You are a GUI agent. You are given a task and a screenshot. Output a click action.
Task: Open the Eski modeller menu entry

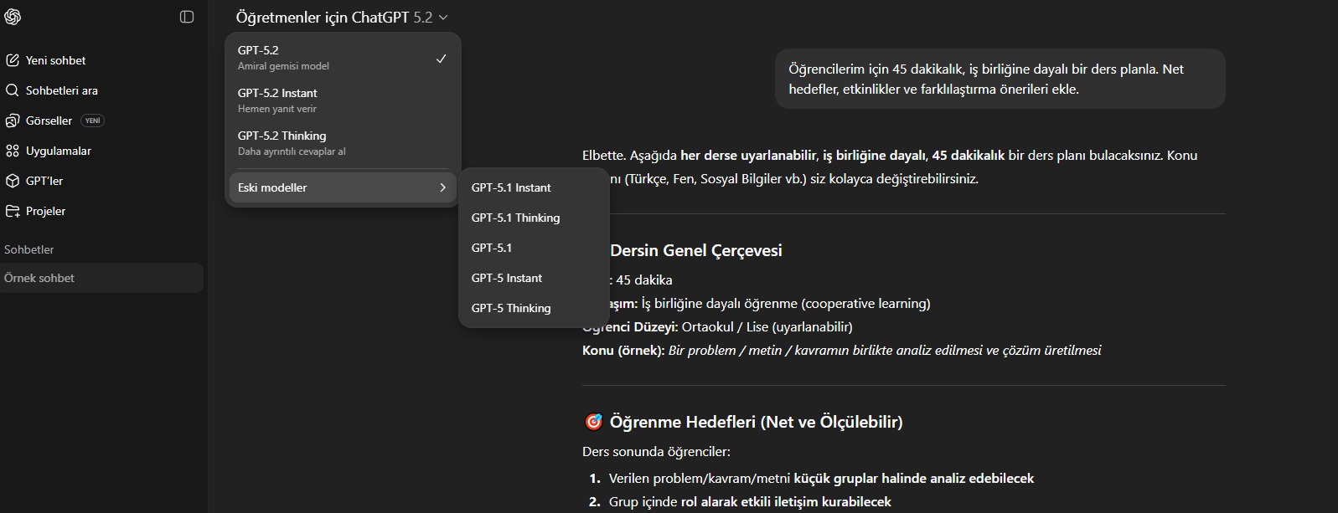coord(343,187)
